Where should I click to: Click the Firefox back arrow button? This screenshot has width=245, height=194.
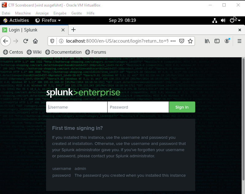(x=6, y=41)
